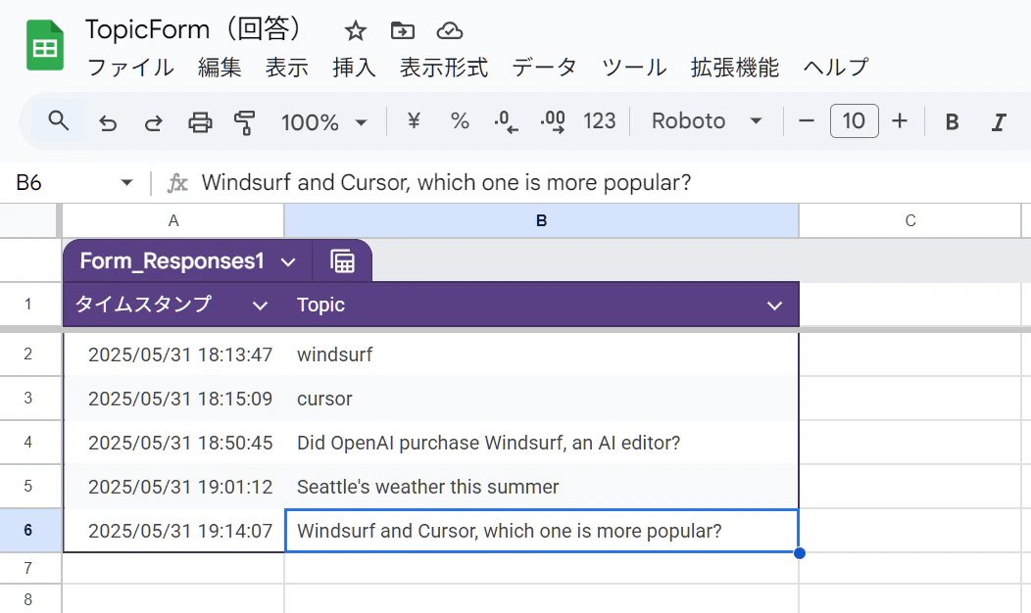Image resolution: width=1031 pixels, height=613 pixels.
Task: Click the undo arrow
Action: 107,122
